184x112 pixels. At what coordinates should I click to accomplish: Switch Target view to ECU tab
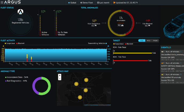(x=142, y=40)
